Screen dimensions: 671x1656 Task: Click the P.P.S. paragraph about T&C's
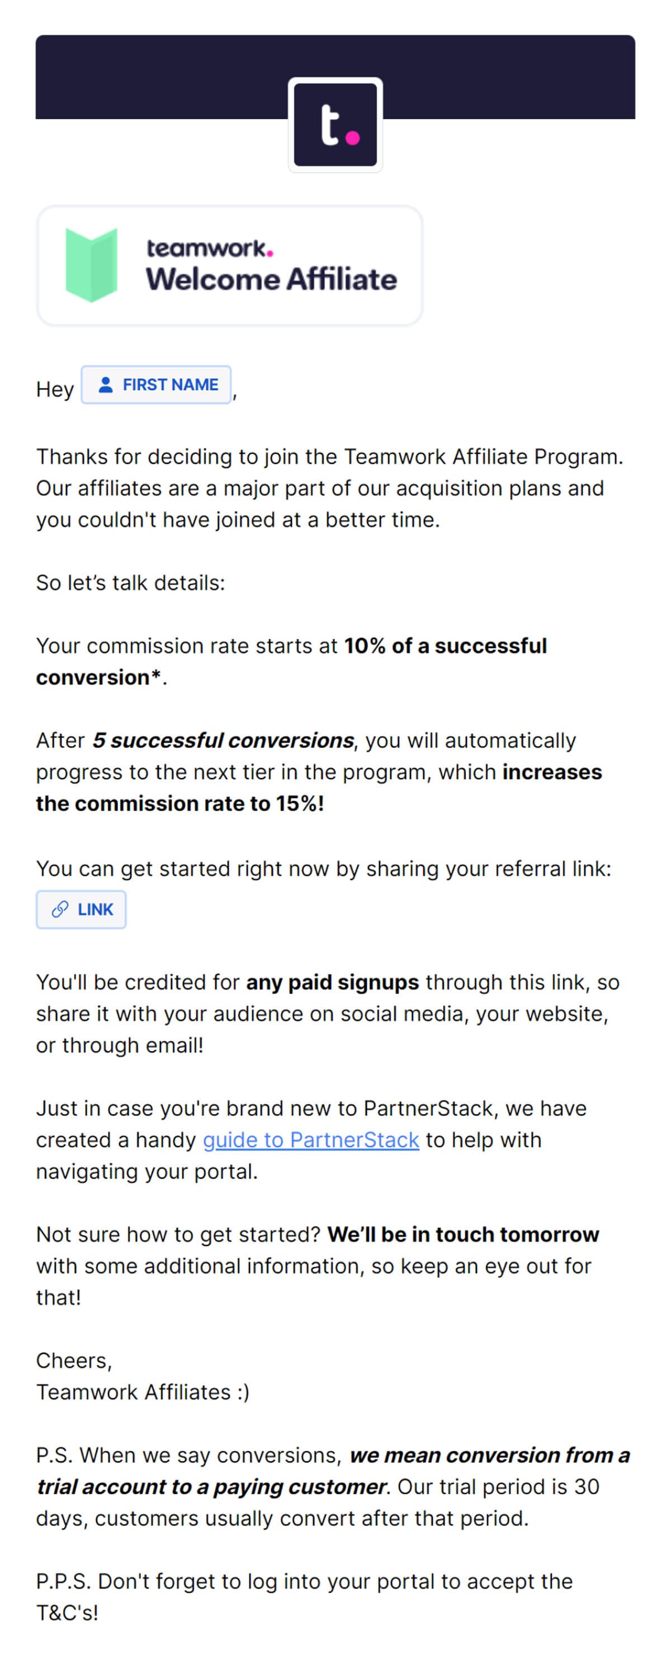tap(304, 1597)
